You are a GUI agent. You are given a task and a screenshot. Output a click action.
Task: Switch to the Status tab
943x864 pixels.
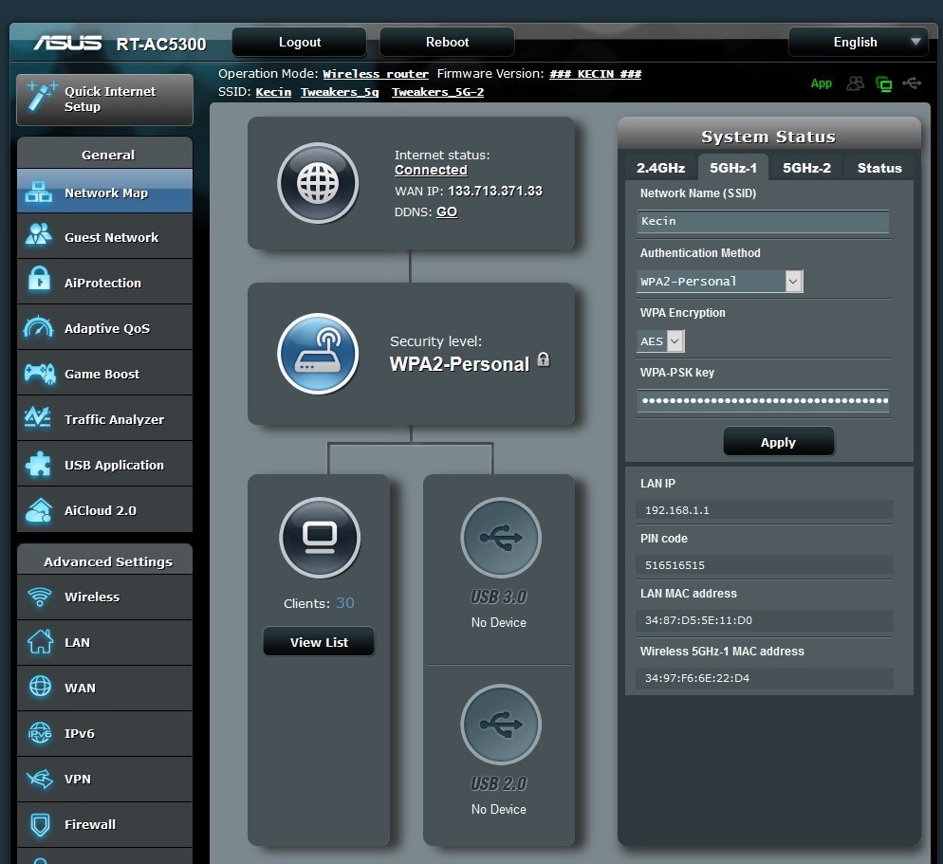[x=879, y=168]
